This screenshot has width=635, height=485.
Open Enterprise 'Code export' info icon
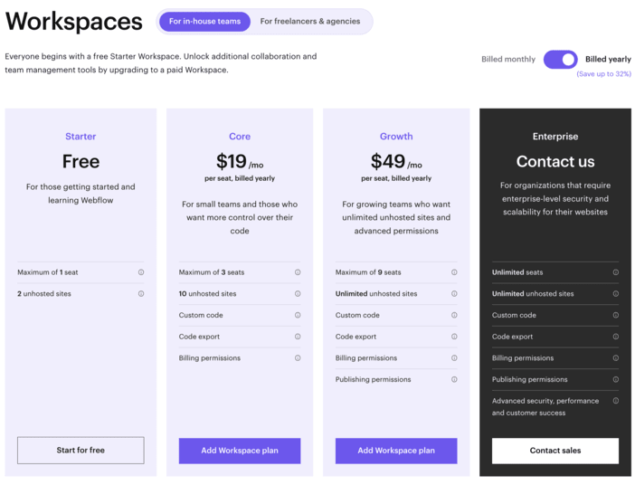[616, 337]
